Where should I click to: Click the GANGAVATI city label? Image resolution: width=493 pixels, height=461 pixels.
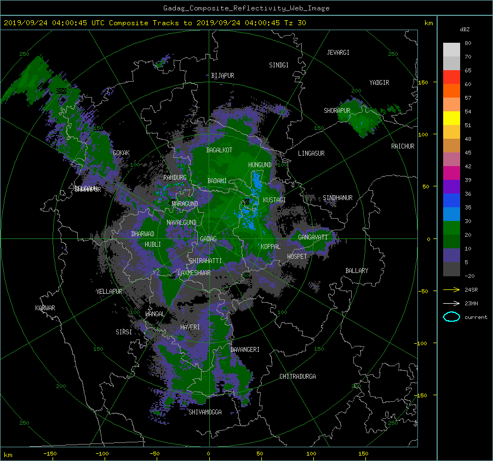[313, 237]
